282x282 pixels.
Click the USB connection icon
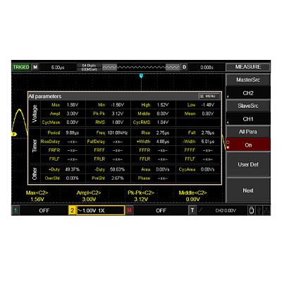pyautogui.click(x=259, y=210)
